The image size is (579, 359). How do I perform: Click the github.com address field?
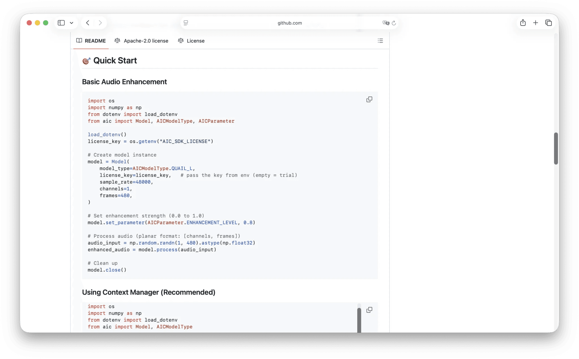[289, 23]
